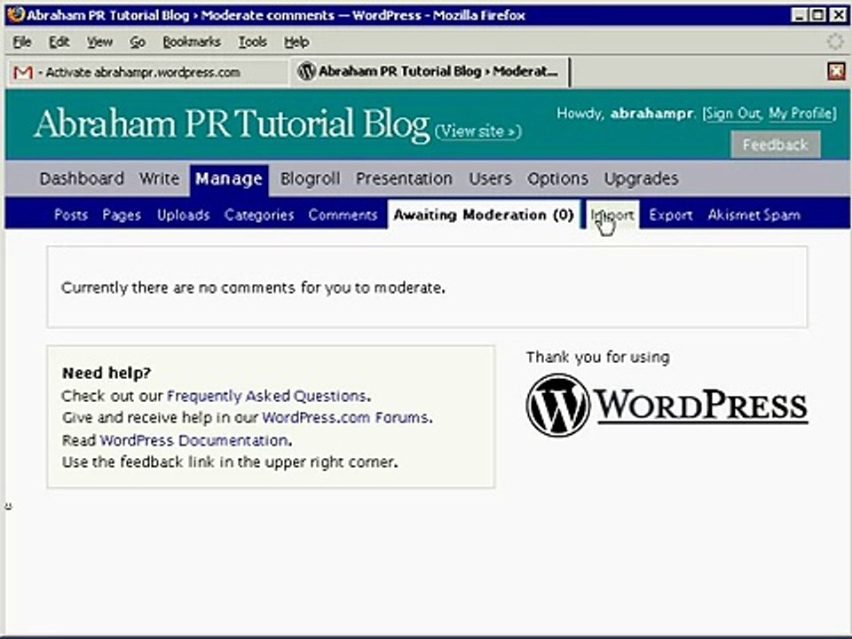The width and height of the screenshot is (852, 639).
Task: Open the Posts submenu
Action: pos(71,215)
